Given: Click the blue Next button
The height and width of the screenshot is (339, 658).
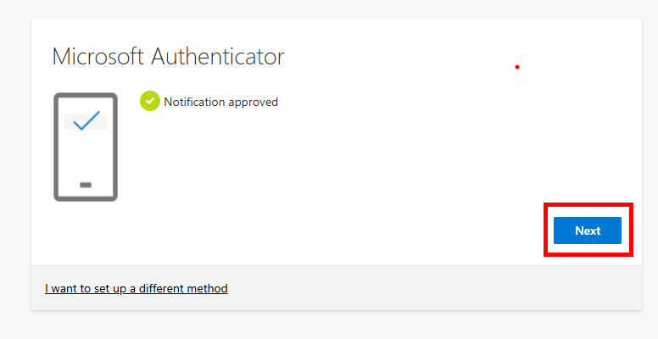Looking at the screenshot, I should point(587,231).
